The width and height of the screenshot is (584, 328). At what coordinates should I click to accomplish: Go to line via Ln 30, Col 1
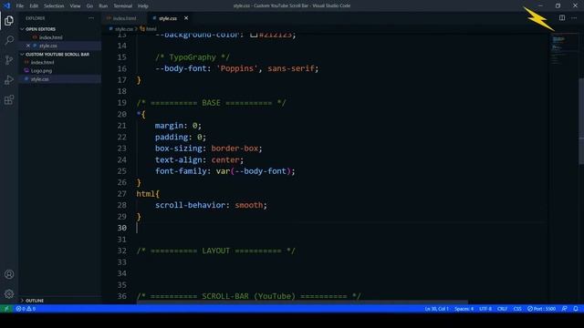click(x=436, y=309)
